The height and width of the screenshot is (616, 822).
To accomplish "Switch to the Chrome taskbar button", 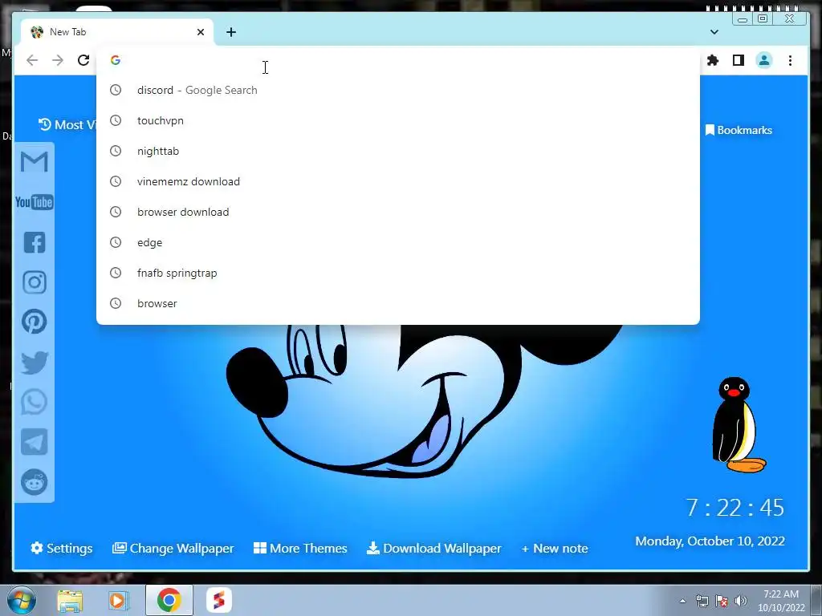I will 169,600.
